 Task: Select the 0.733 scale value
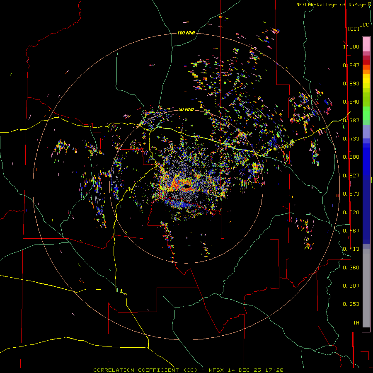[x=351, y=139]
